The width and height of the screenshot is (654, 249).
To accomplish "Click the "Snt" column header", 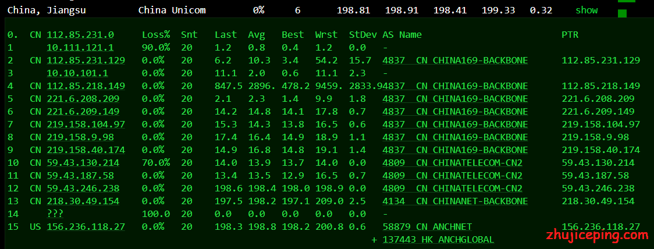I will (x=189, y=35).
